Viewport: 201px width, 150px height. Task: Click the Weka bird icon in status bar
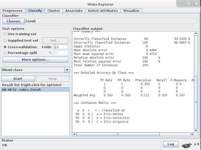coord(186,145)
